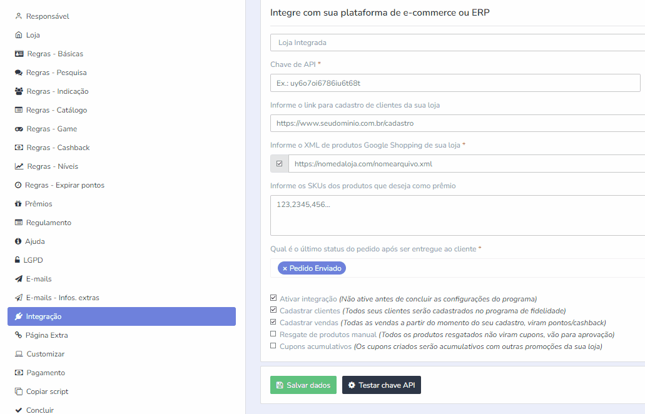Viewport: 645px width, 414px height.
Task: Open the Ajuda section
Action: 121,241
